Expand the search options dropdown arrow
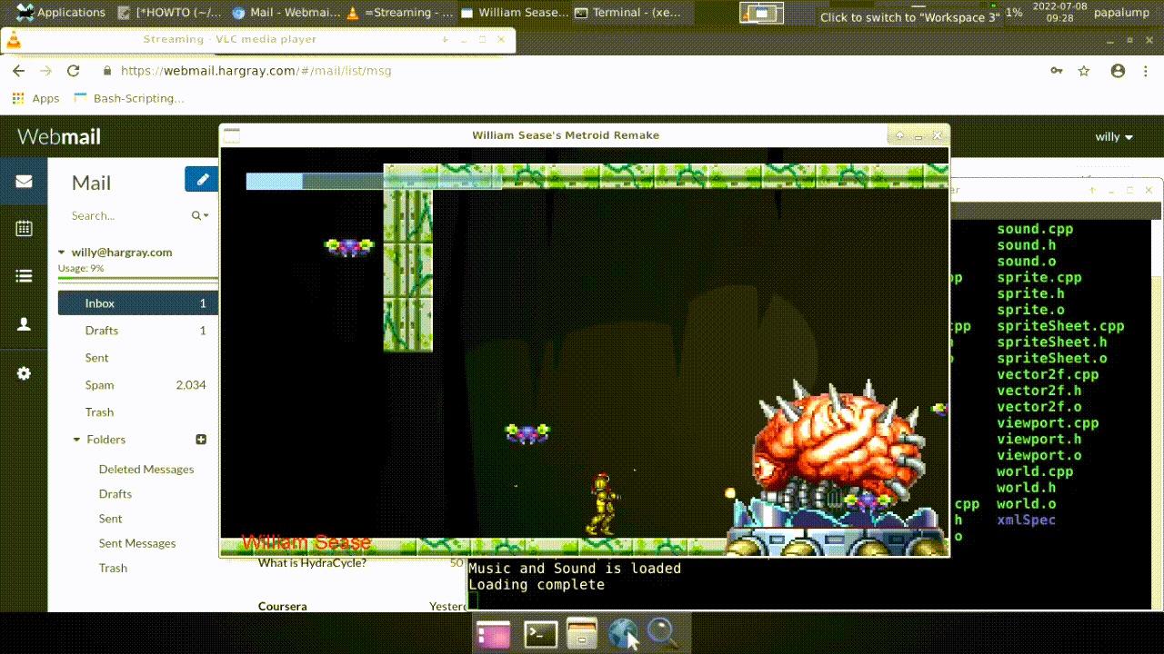This screenshot has height=654, width=1164. tap(201, 216)
